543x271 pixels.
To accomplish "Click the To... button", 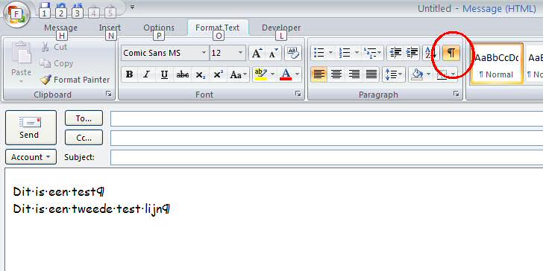I will [84, 118].
